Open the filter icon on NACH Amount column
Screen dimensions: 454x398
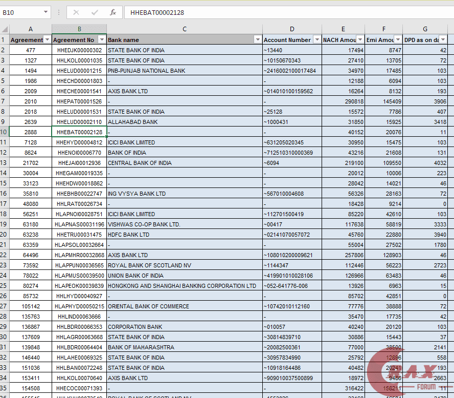click(360, 39)
